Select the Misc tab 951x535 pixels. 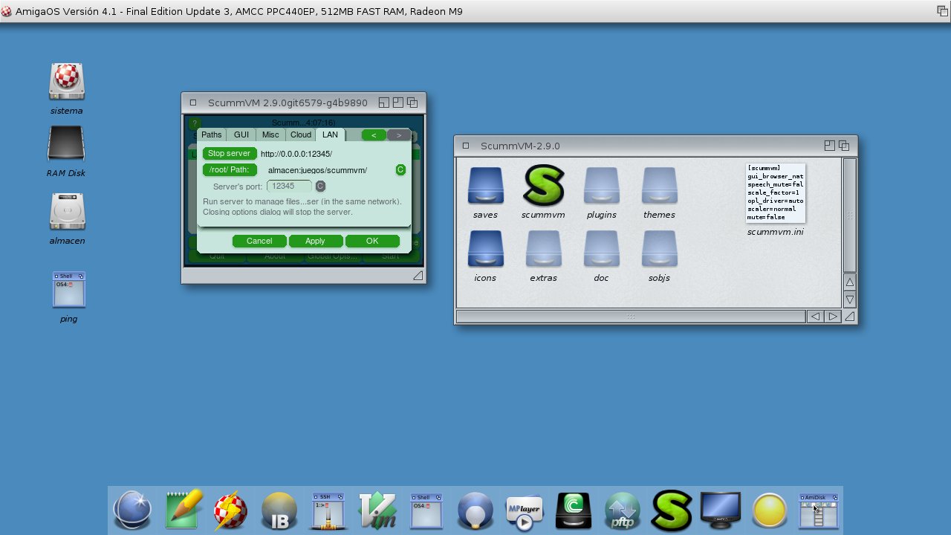click(x=270, y=134)
